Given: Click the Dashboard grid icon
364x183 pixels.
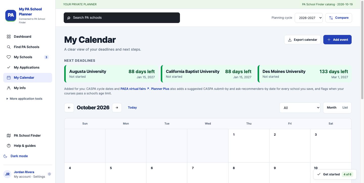Looking at the screenshot, I should (x=9, y=37).
